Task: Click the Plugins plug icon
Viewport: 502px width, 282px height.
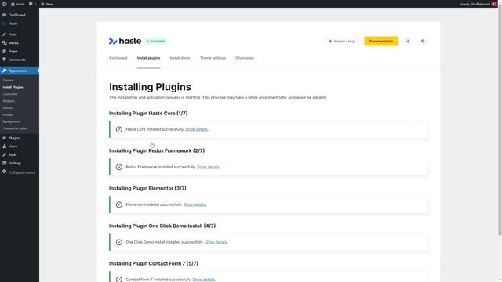Action: click(5, 138)
